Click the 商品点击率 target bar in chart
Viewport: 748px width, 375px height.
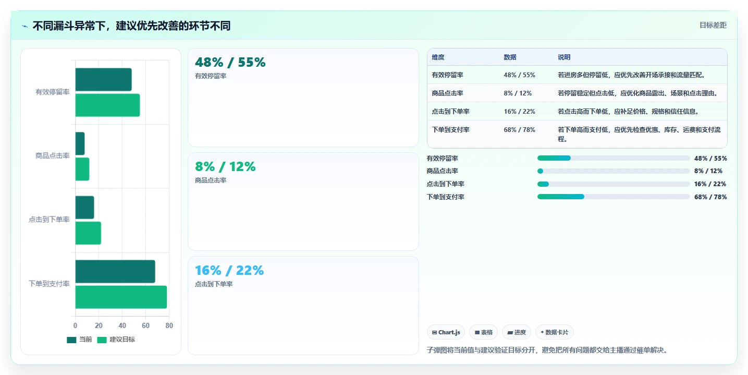[x=82, y=169]
